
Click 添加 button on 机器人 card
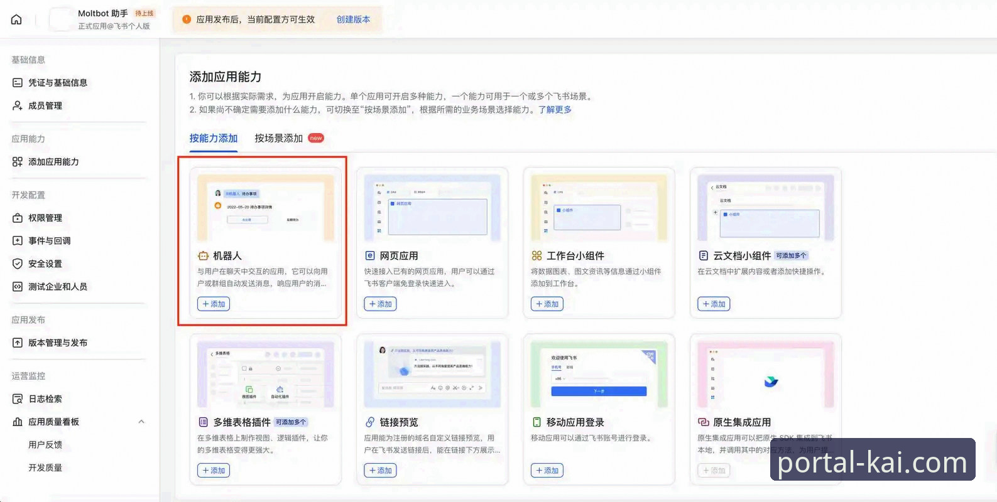214,304
